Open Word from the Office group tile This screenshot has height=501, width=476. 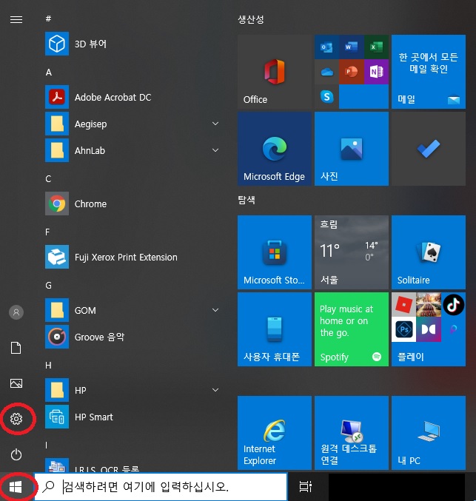352,47
